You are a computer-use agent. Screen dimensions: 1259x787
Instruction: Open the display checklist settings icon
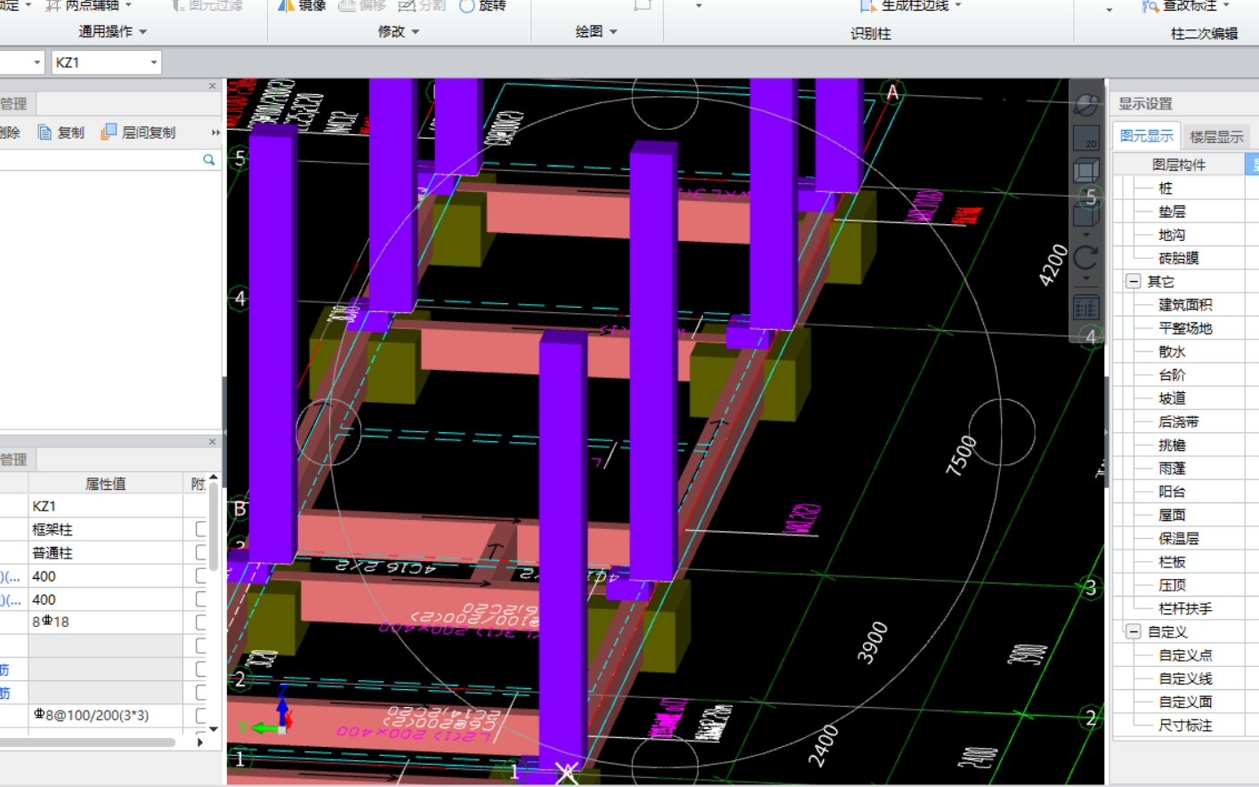(1086, 309)
